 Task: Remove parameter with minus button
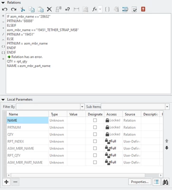(x=15, y=182)
